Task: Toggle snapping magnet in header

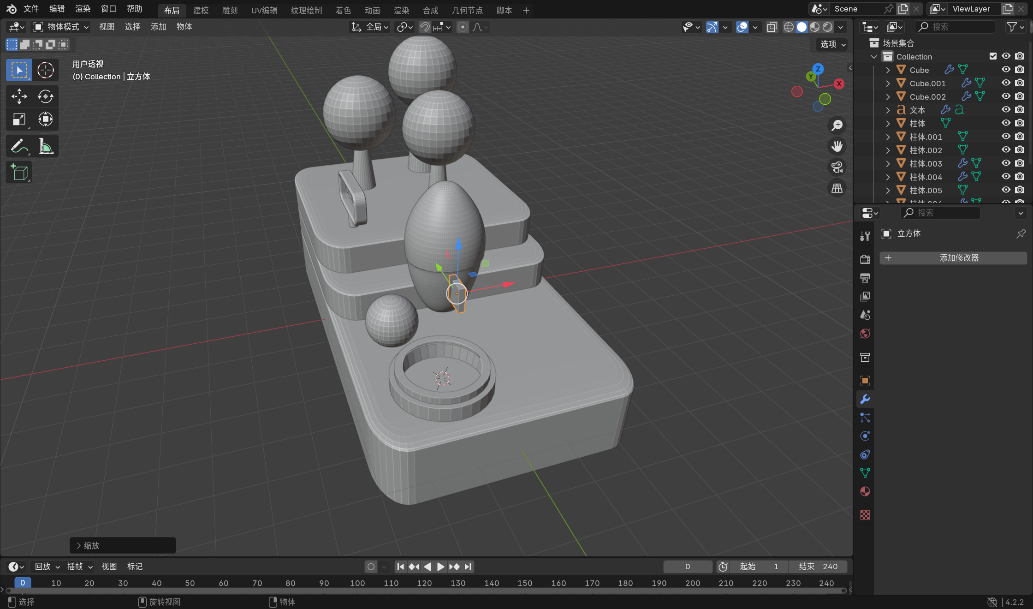Action: (424, 27)
